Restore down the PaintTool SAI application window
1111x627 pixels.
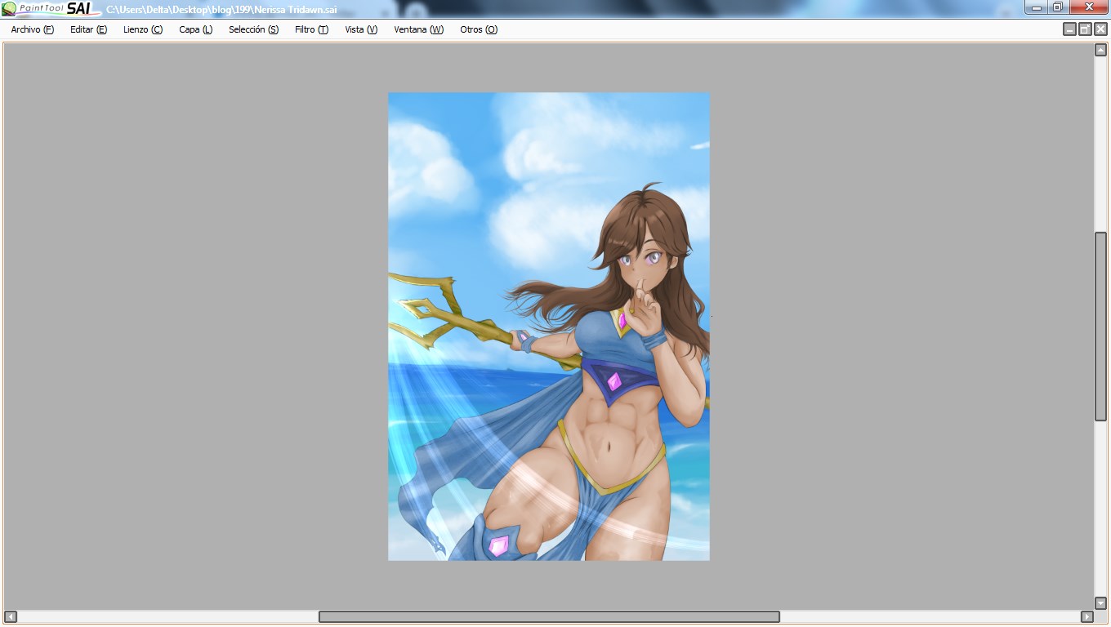pos(1058,7)
